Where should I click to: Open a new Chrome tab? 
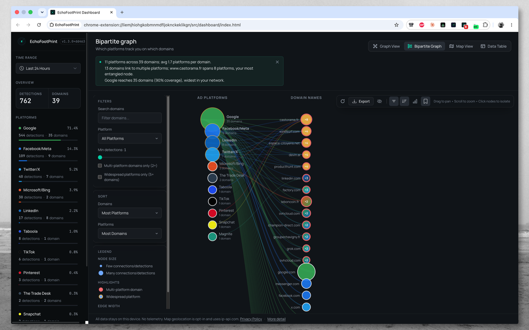(x=122, y=12)
